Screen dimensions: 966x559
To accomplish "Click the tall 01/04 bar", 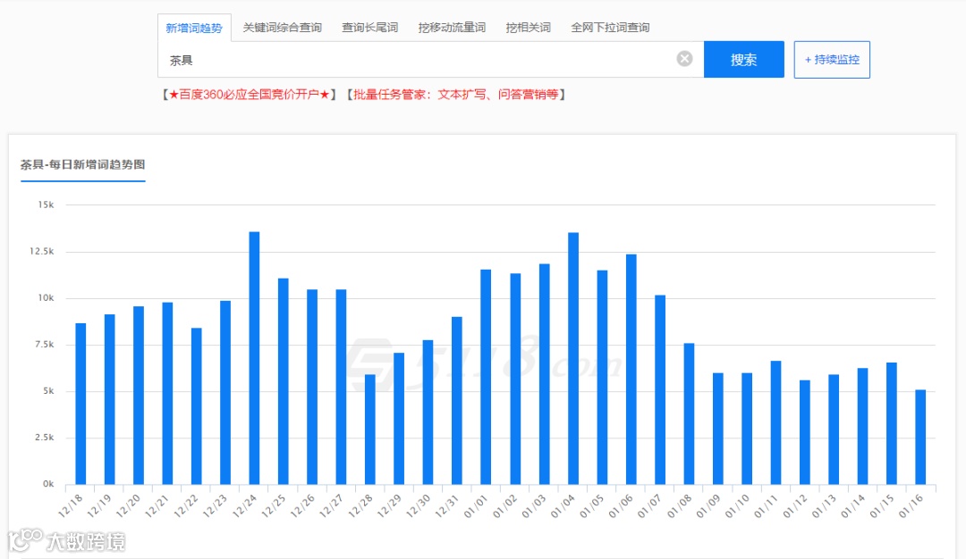I will [x=573, y=358].
